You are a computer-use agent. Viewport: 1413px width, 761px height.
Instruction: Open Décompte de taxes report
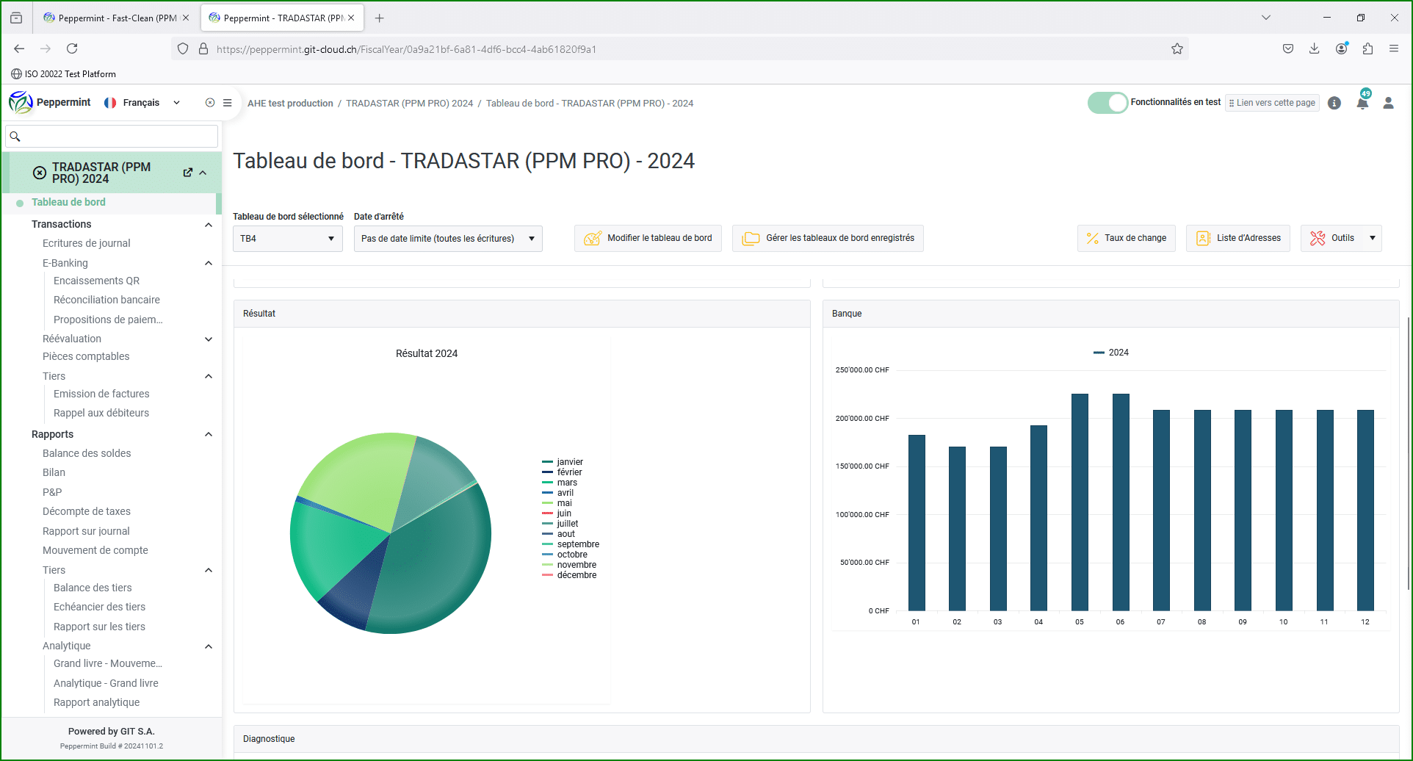pyautogui.click(x=87, y=511)
